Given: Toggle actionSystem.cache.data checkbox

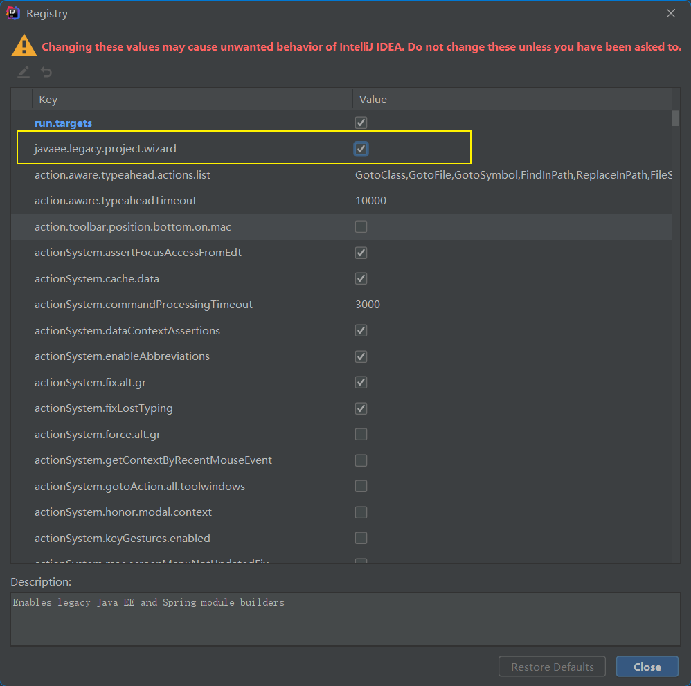Looking at the screenshot, I should (x=361, y=278).
